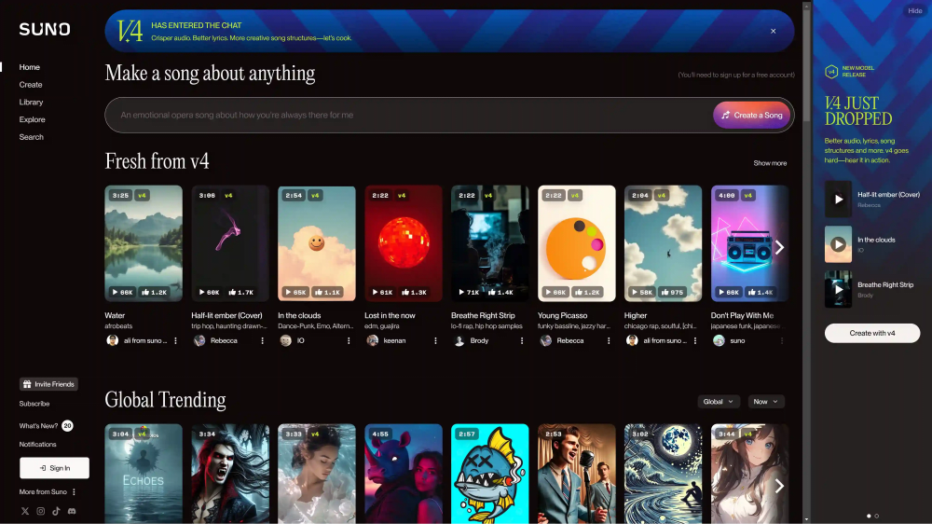This screenshot has width=932, height=524.
Task: Select second dot in promo panel pager
Action: pos(877,516)
